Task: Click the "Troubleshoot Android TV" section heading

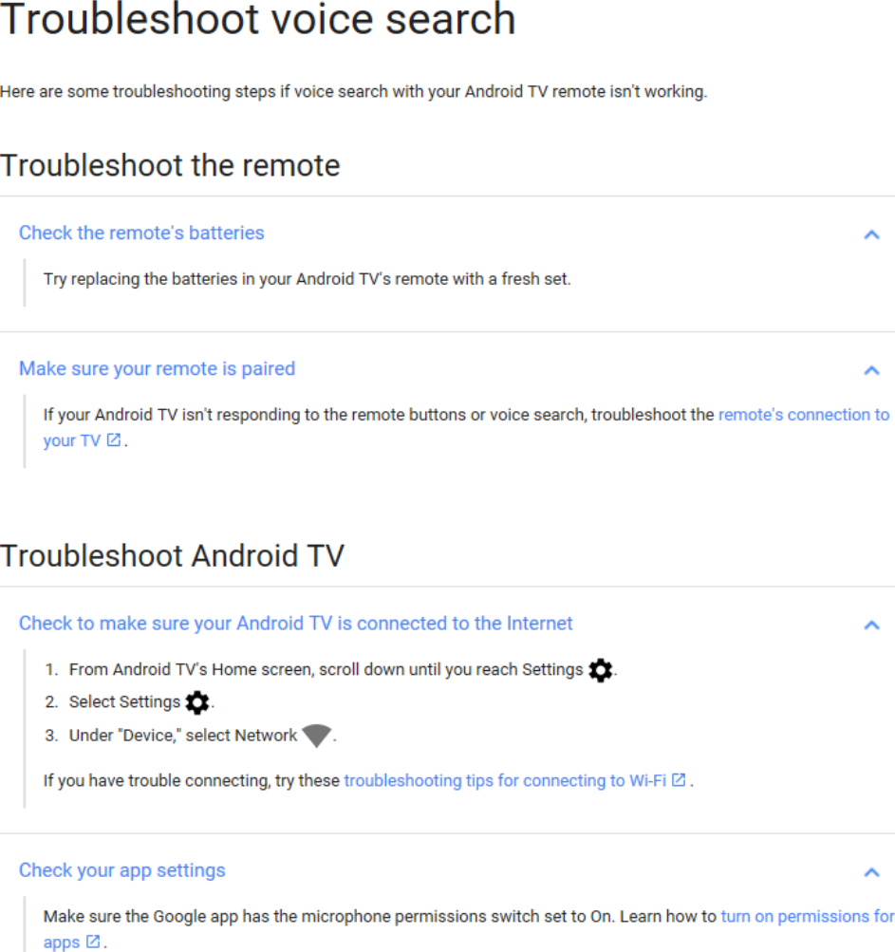Action: tap(173, 556)
